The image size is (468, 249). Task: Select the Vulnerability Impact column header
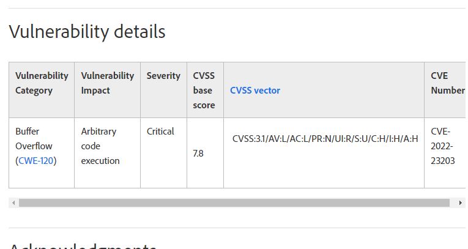[x=107, y=83]
